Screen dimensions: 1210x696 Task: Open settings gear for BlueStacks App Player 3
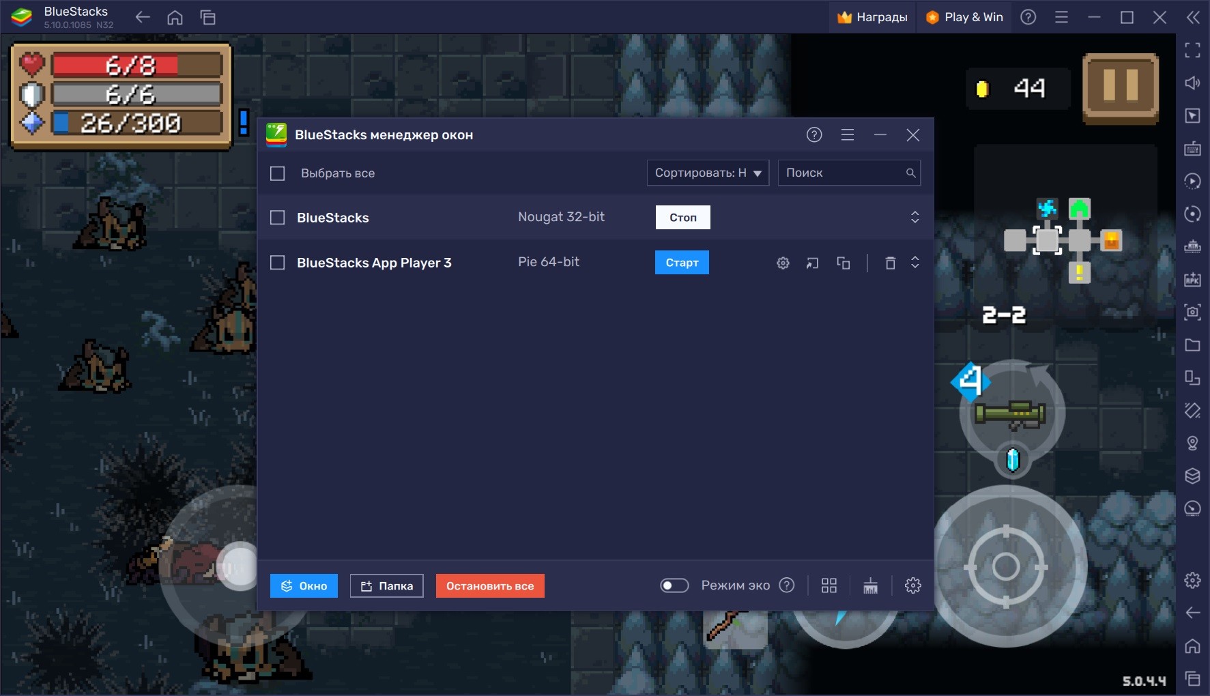[x=783, y=263]
